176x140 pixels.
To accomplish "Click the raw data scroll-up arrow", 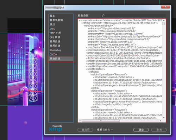I will [x=164, y=20].
